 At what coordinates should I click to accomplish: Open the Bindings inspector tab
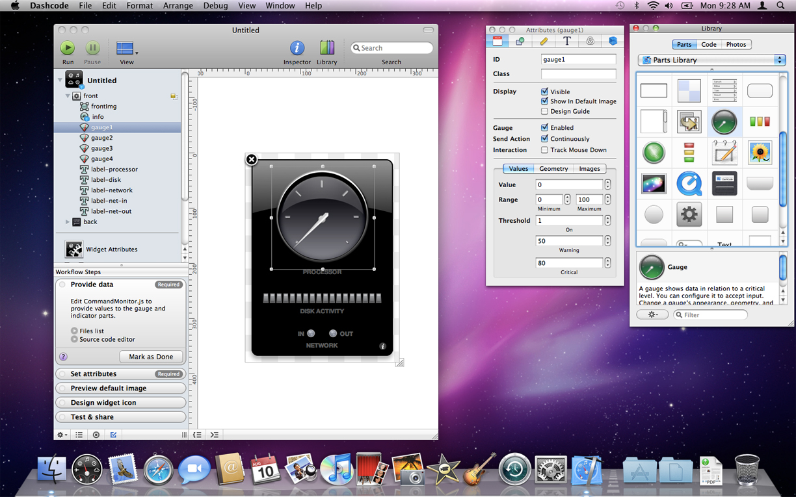click(x=590, y=41)
